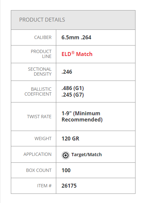Click the Twist Rate label

[39, 117]
